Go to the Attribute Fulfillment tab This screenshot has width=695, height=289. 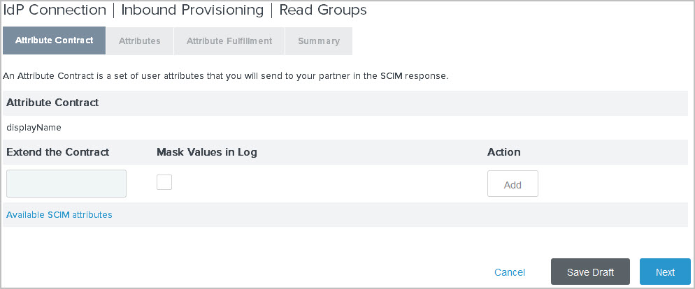click(229, 41)
